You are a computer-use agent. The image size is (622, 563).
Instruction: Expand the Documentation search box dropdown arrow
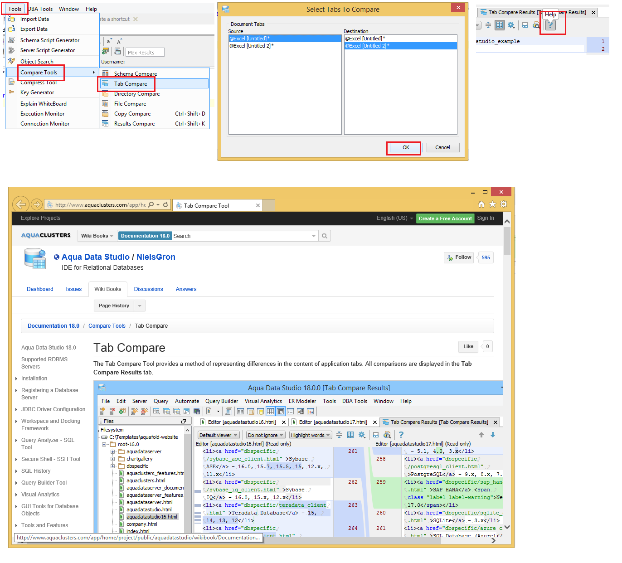(x=314, y=236)
